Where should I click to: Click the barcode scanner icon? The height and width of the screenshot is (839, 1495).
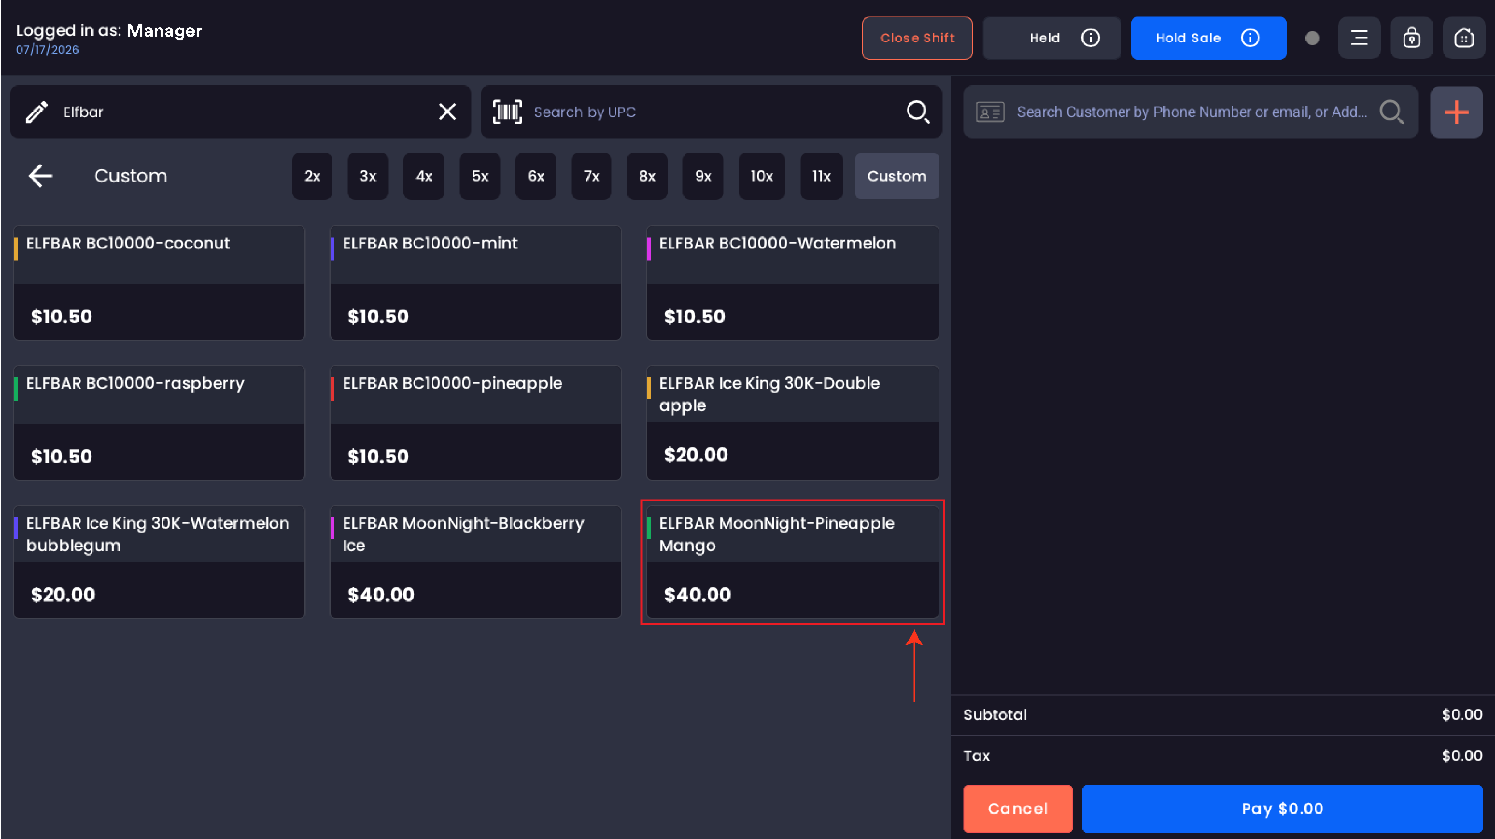click(x=507, y=112)
